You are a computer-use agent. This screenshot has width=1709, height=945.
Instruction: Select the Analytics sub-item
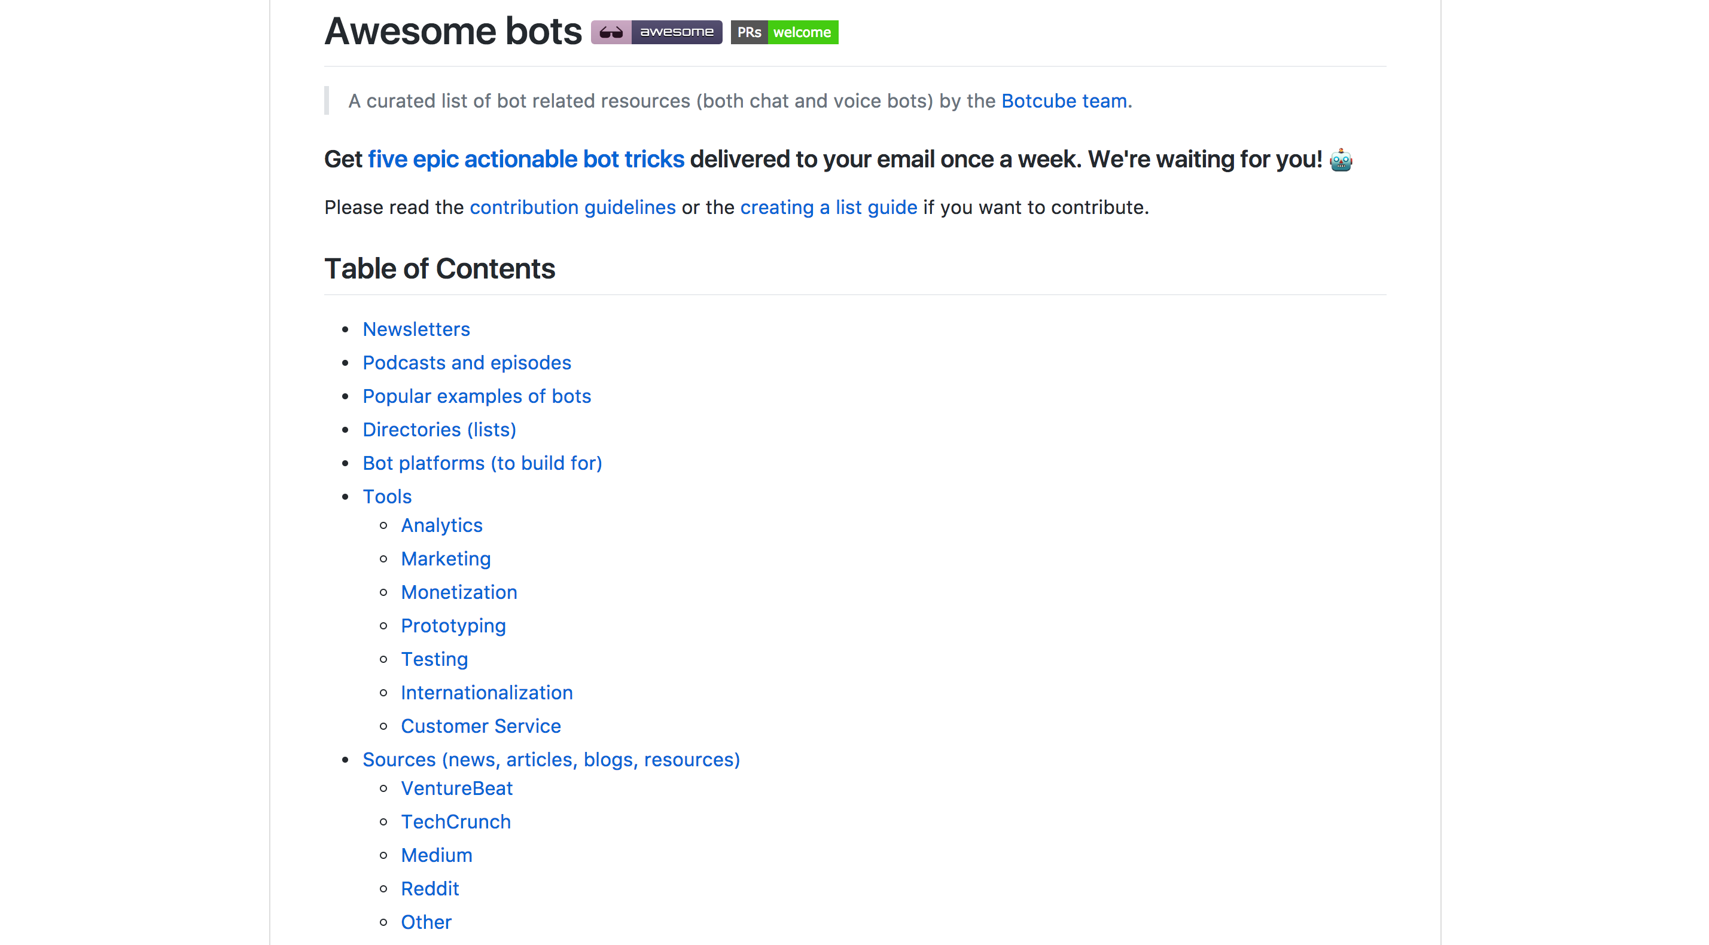click(441, 525)
